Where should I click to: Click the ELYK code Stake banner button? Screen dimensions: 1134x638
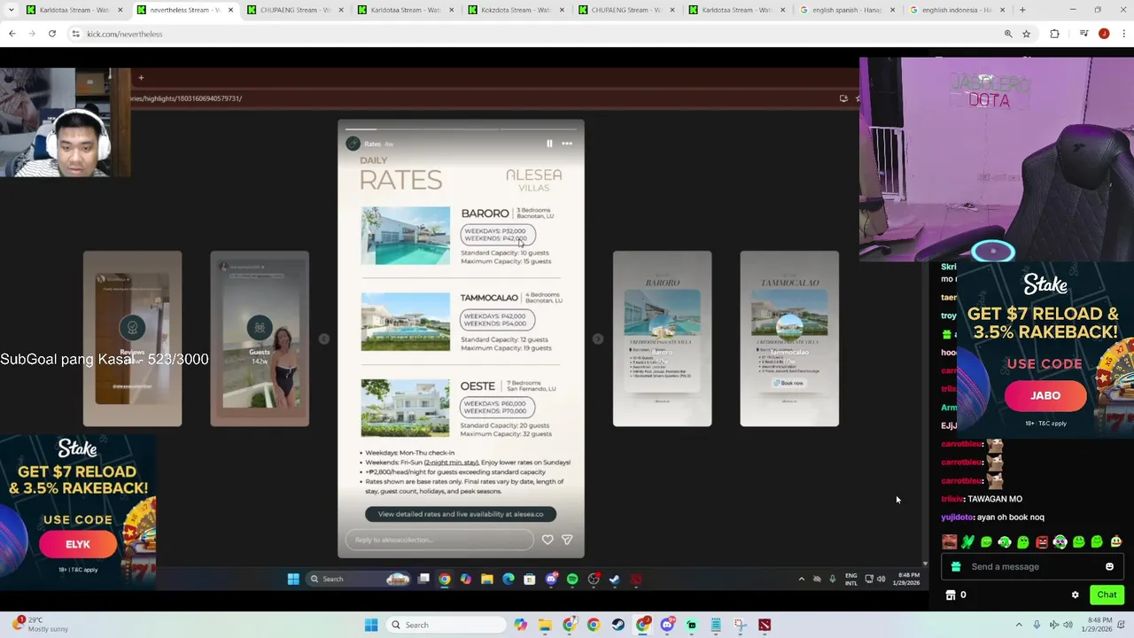tap(78, 544)
